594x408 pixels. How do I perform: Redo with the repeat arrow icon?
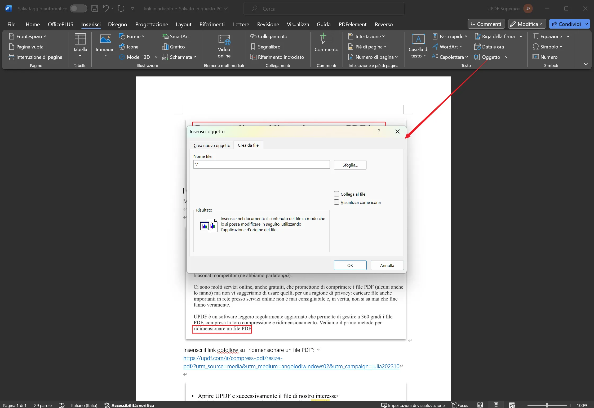click(121, 8)
